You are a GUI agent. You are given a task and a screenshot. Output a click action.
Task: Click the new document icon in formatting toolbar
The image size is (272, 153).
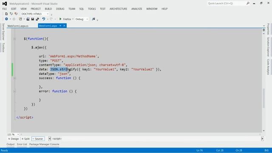(6, 14)
